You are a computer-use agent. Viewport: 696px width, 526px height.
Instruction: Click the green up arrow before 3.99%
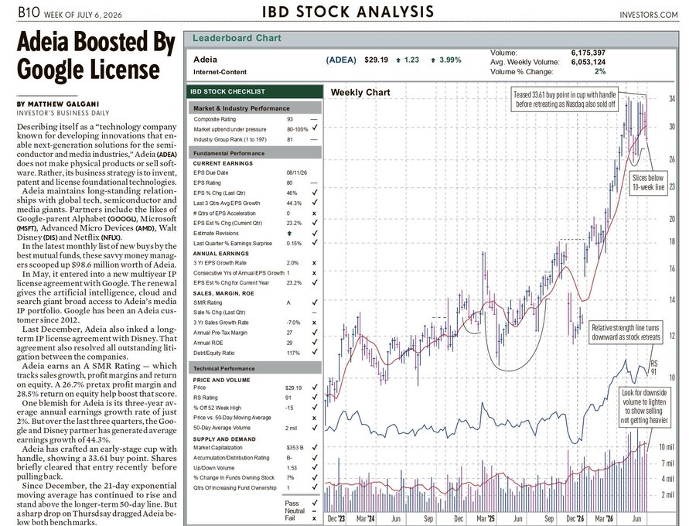point(433,60)
